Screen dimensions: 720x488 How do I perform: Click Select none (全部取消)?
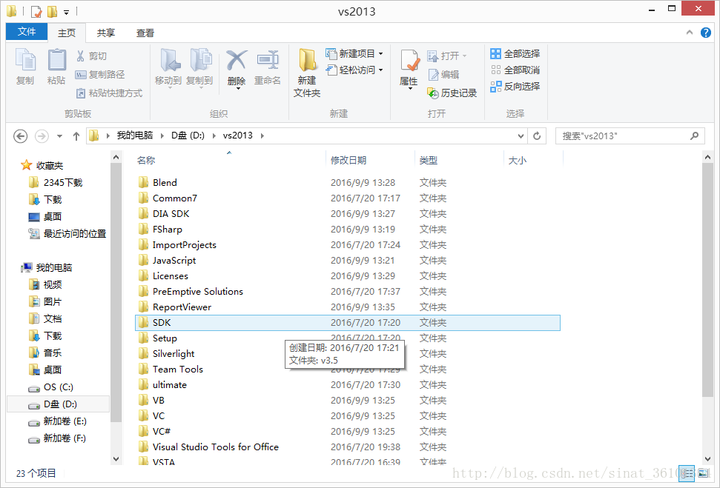click(x=515, y=70)
